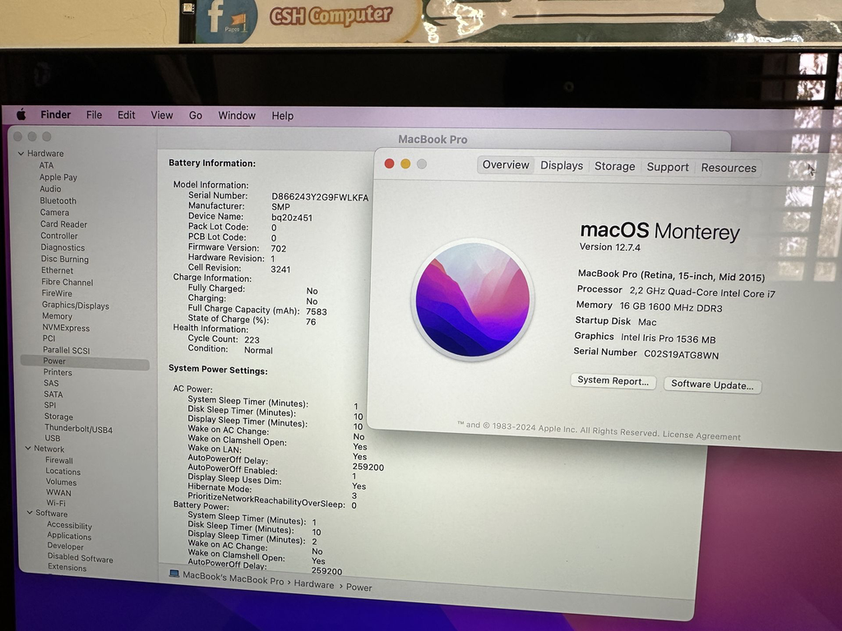Click Hardware in the bottom path bar
This screenshot has width=842, height=631.
[x=314, y=585]
